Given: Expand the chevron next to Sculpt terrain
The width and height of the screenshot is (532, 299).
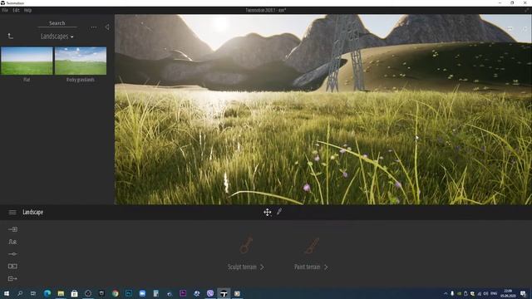Looking at the screenshot, I should pos(262,267).
